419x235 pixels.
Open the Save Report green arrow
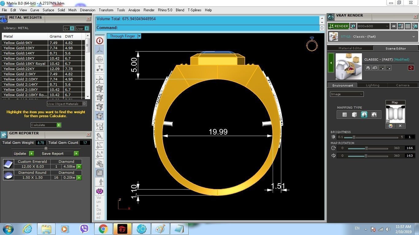pyautogui.click(x=76, y=154)
